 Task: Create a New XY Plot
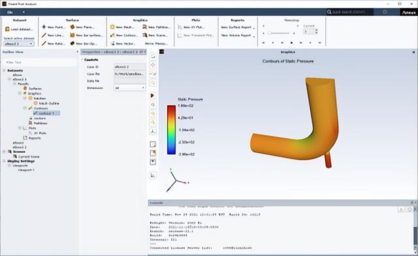click(x=191, y=27)
